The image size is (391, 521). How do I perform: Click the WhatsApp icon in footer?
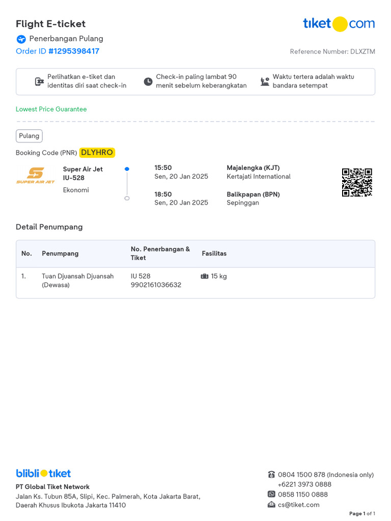[x=271, y=494]
